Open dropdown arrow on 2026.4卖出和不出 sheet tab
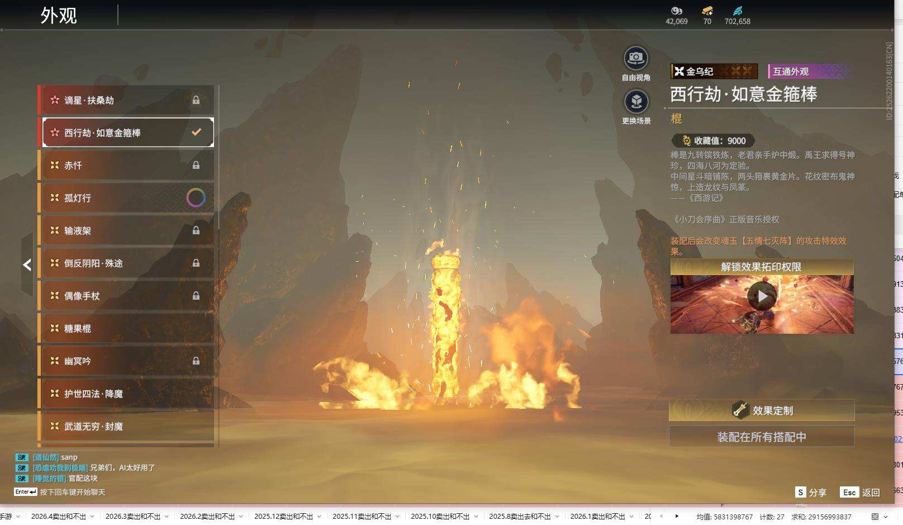The width and height of the screenshot is (903, 525). [x=92, y=517]
